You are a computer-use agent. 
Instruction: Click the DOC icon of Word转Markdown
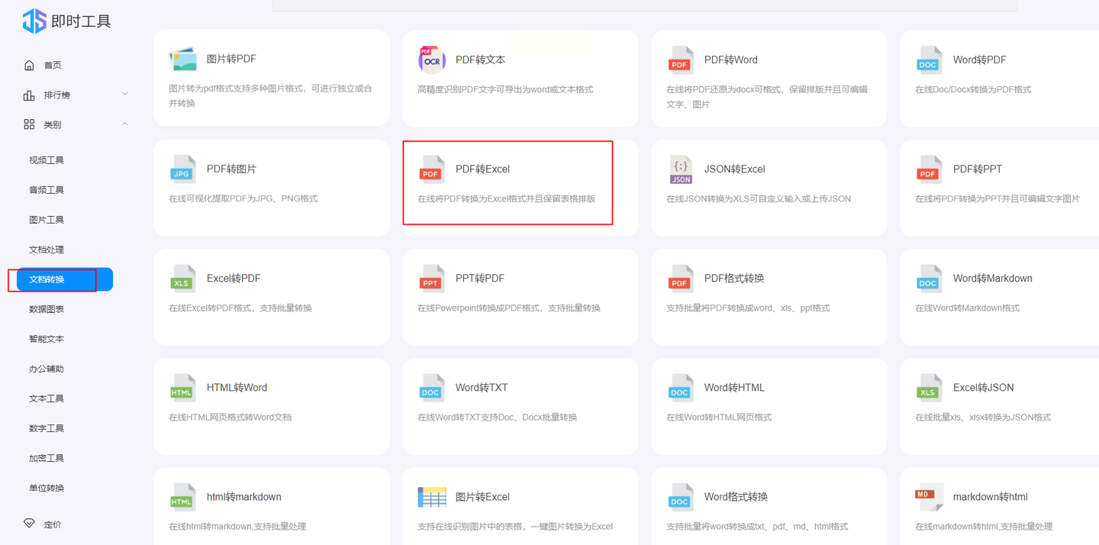(x=929, y=278)
